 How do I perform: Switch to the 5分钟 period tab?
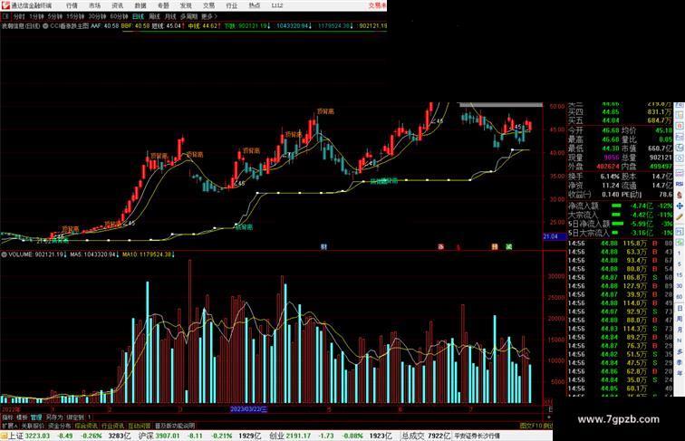[x=55, y=16]
